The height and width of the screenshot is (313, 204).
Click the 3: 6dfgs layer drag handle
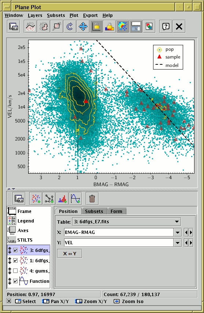[x=10, y=250]
